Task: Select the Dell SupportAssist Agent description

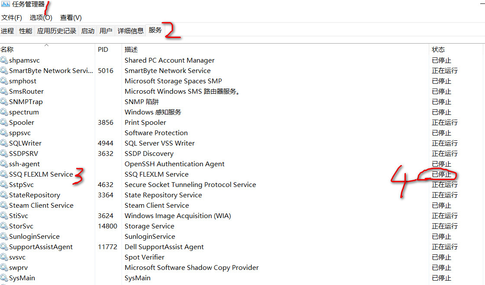Action: pyautogui.click(x=164, y=247)
